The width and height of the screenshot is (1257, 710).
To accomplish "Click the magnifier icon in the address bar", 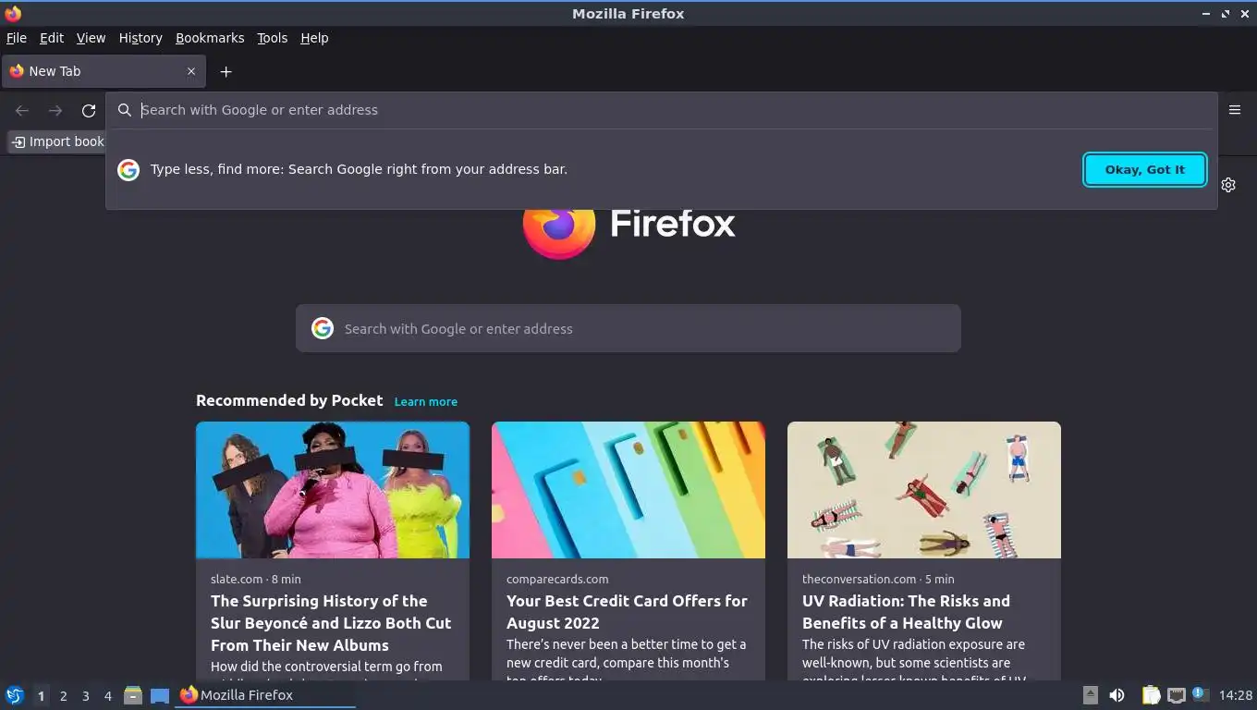I will click(x=125, y=110).
